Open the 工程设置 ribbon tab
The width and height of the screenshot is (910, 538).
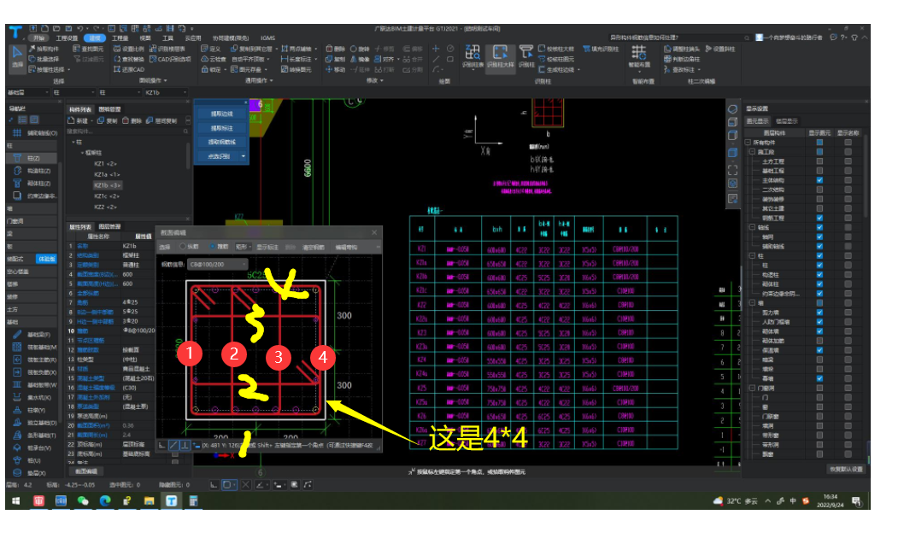tap(67, 38)
